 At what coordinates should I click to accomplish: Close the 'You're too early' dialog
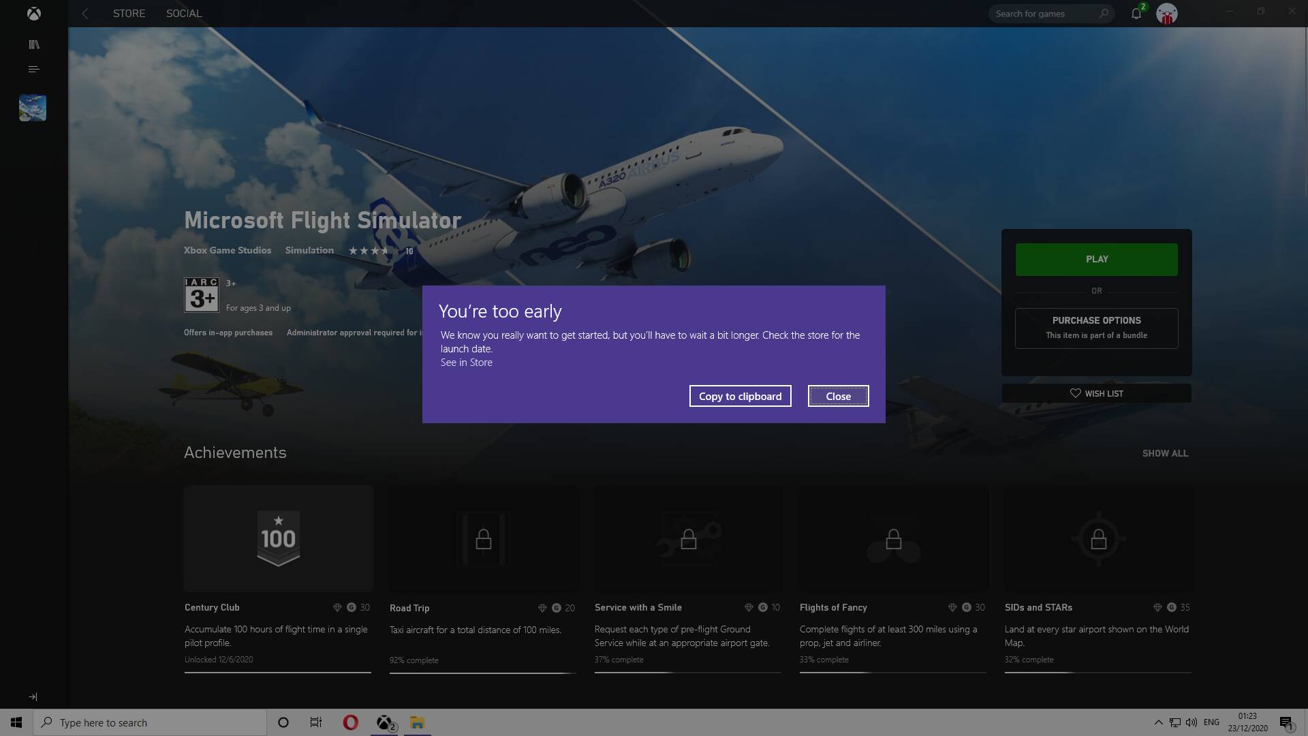pyautogui.click(x=838, y=395)
